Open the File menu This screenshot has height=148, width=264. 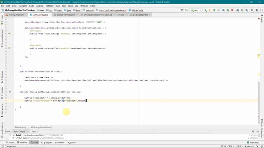coord(2,6)
